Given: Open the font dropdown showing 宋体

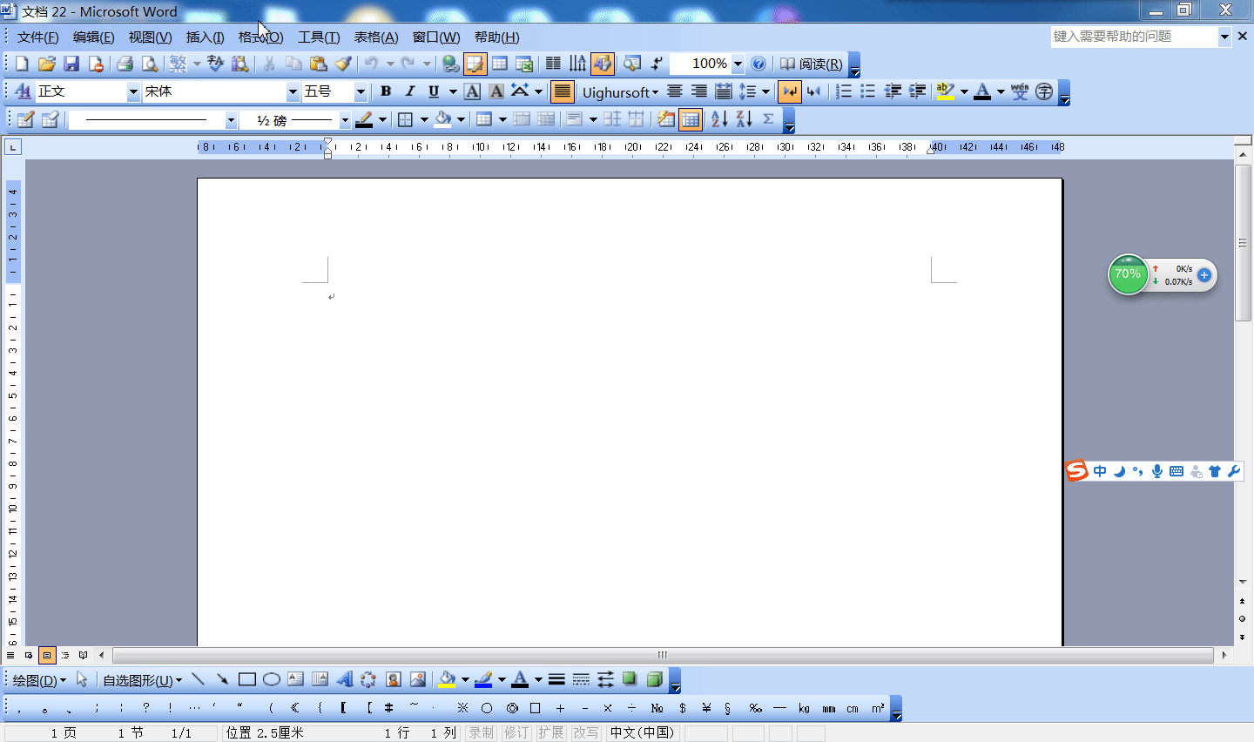Looking at the screenshot, I should [293, 91].
